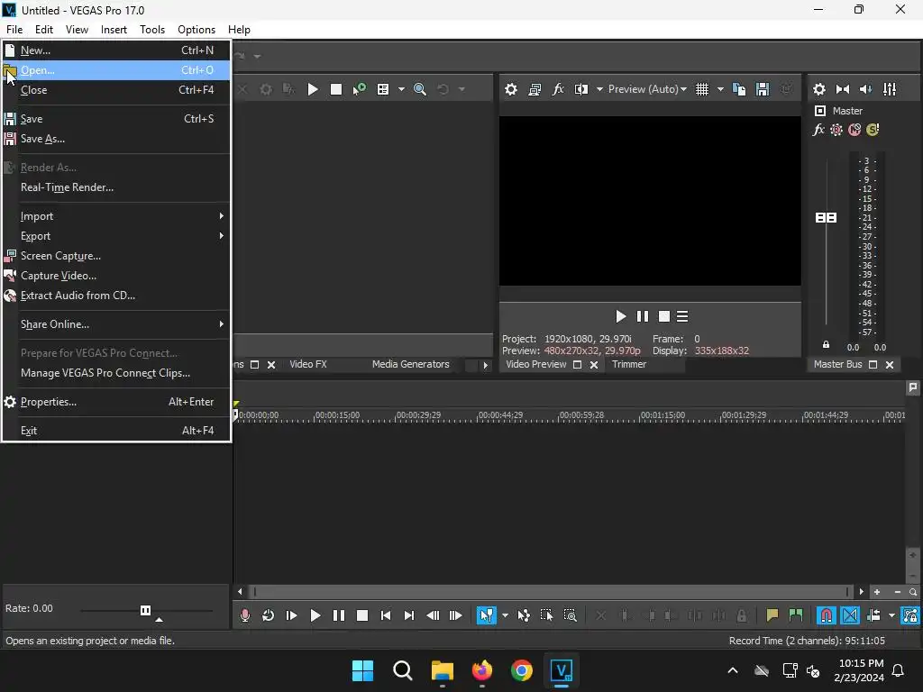923x692 pixels.
Task: Toggle Automatic Crossfades button
Action: (850, 615)
